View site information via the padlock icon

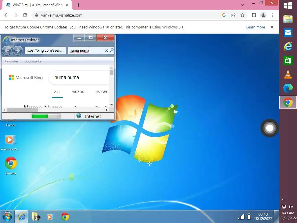[36, 15]
